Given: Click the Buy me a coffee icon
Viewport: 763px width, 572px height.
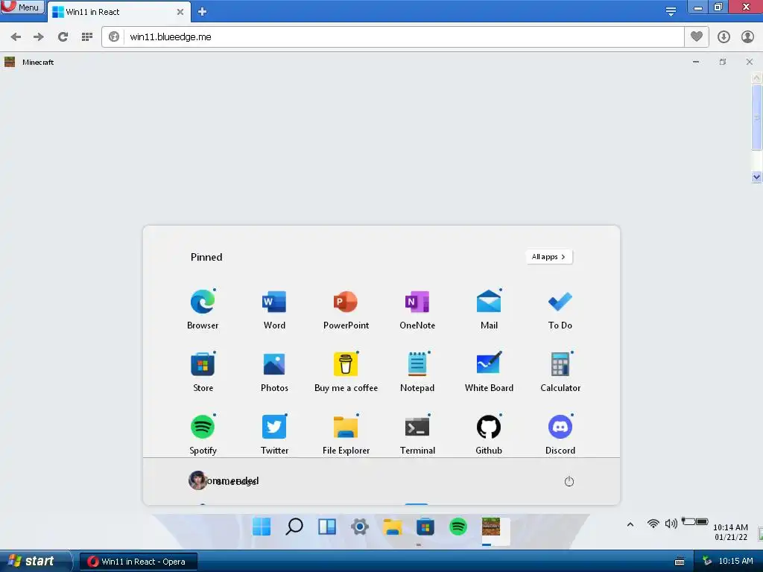Looking at the screenshot, I should pyautogui.click(x=346, y=363).
